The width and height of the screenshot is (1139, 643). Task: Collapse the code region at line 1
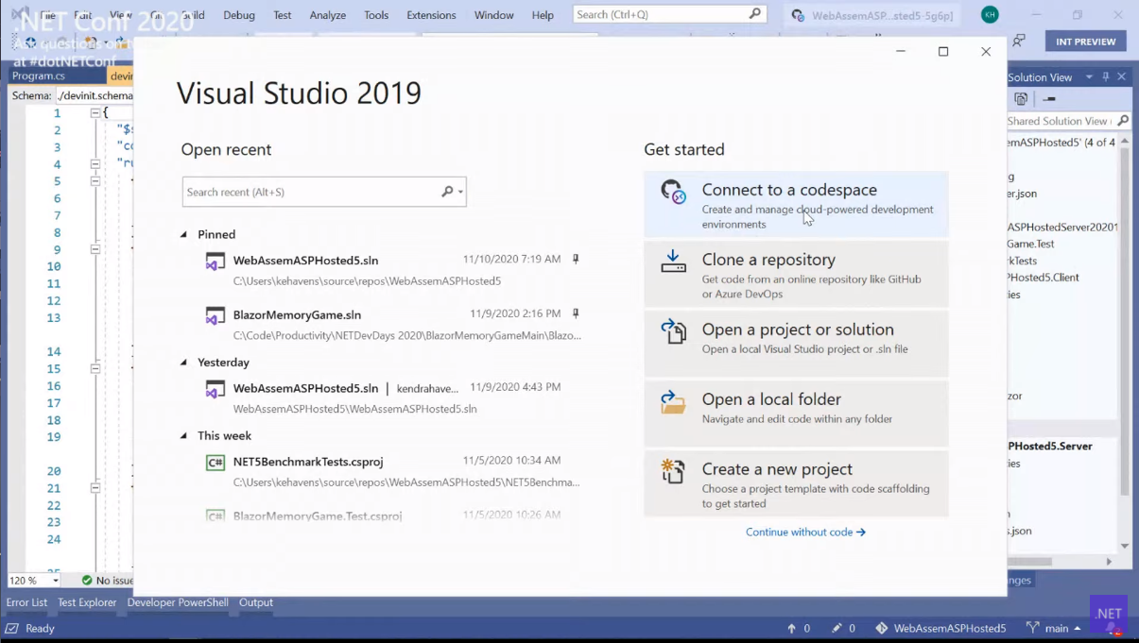(x=95, y=113)
